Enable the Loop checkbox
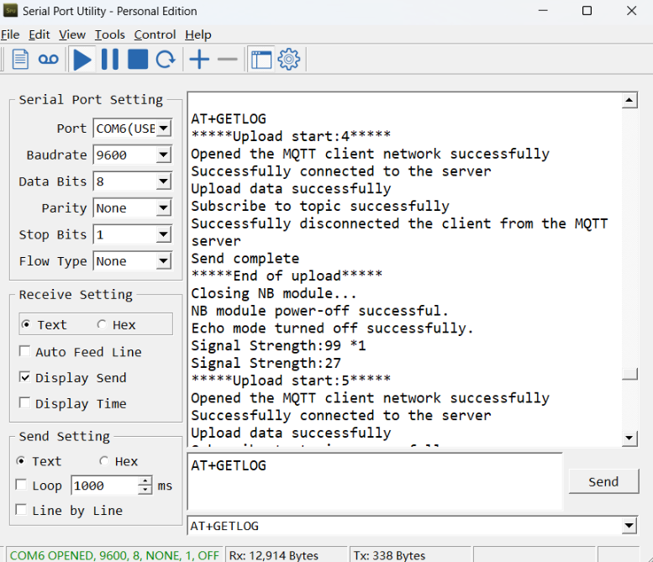The height and width of the screenshot is (562, 653). click(x=21, y=486)
